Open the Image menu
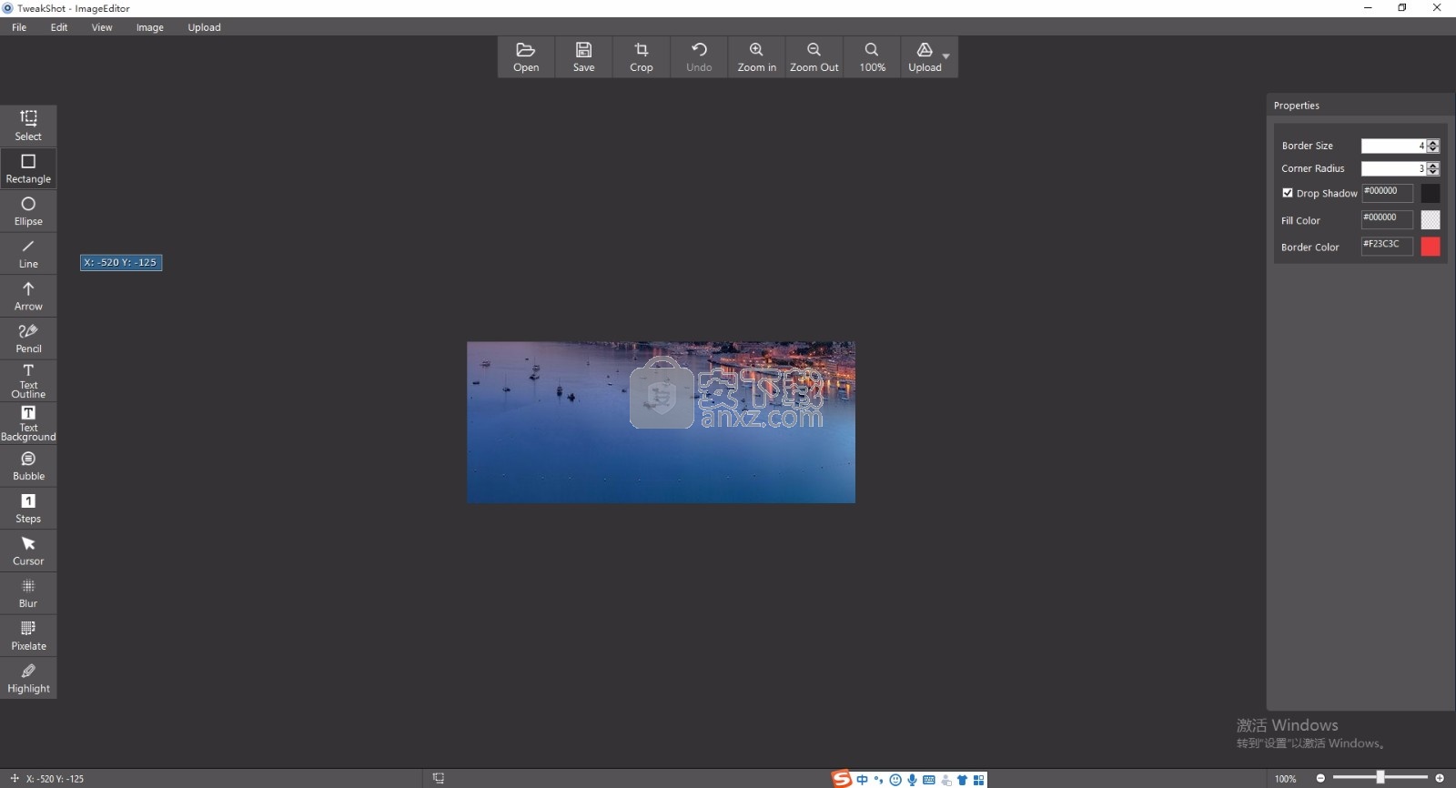Screen dimensions: 1456x788 150,27
